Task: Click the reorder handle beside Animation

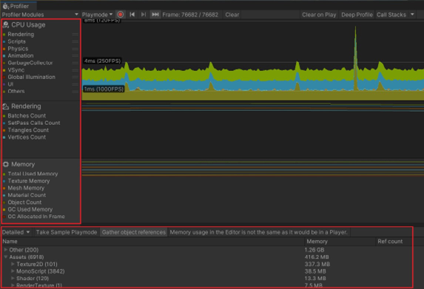Action: pyautogui.click(x=75, y=56)
